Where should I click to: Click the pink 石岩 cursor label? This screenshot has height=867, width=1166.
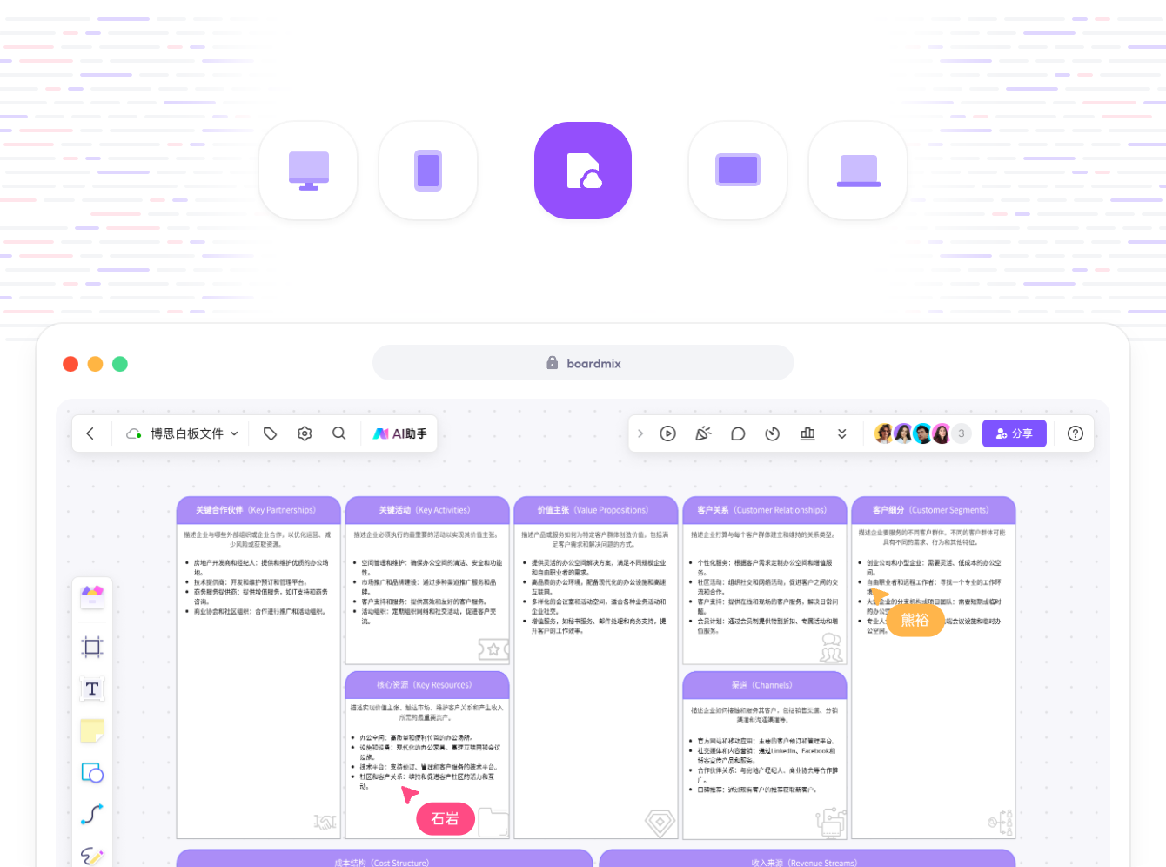(x=446, y=819)
